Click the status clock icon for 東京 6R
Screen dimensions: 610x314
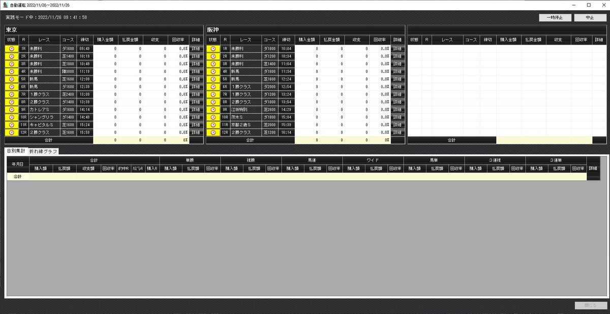coord(11,87)
